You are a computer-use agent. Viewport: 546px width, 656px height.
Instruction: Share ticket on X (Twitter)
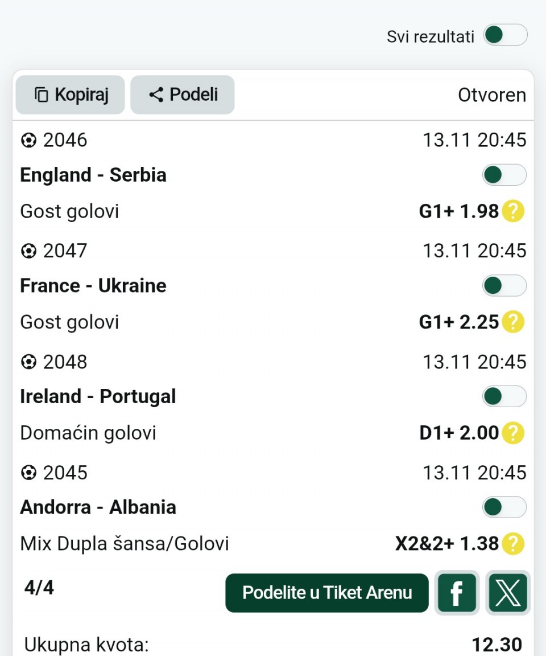508,593
